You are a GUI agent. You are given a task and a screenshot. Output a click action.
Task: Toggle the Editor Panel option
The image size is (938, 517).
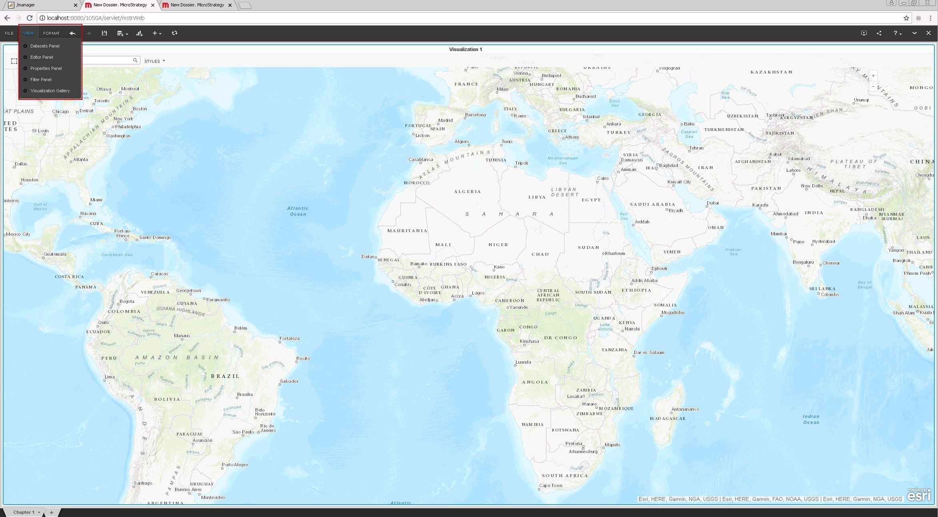tap(42, 57)
